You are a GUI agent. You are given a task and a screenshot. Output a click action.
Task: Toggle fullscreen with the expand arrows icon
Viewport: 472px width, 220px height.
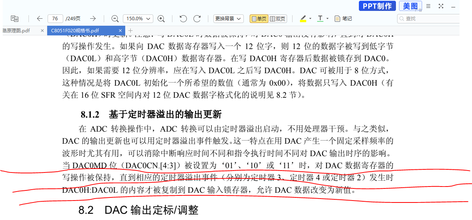click(441, 6)
